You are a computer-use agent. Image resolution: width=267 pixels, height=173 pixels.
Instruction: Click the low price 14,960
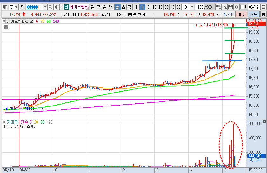click(227, 14)
